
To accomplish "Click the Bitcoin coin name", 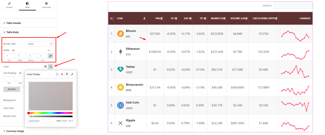I will [x=131, y=31].
